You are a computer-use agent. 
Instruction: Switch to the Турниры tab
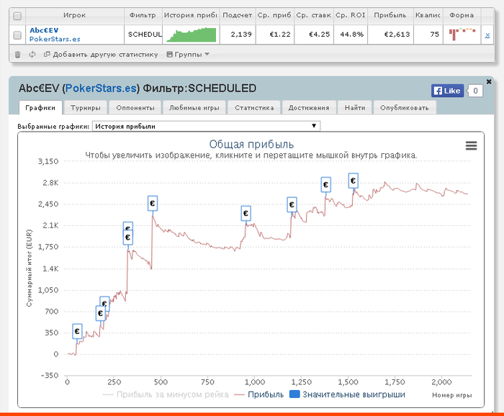pyautogui.click(x=86, y=108)
